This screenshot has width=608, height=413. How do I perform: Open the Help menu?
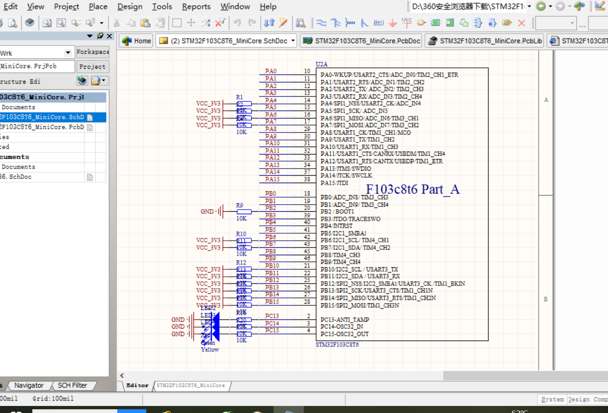click(x=268, y=6)
